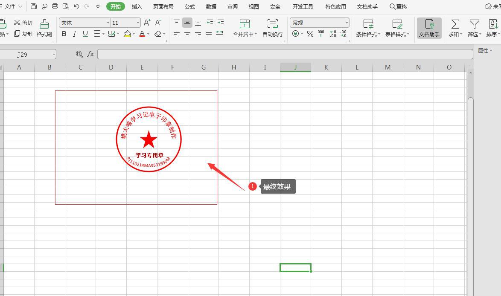
Task: Click the Print icon in quick access toolbar
Action: [x=55, y=6]
